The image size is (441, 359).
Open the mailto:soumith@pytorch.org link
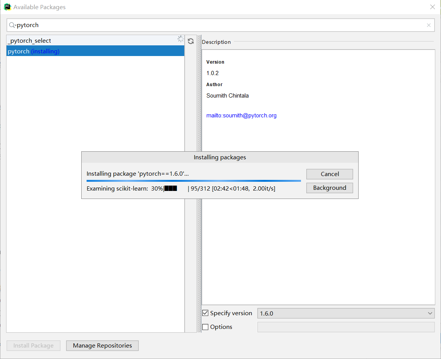(241, 115)
